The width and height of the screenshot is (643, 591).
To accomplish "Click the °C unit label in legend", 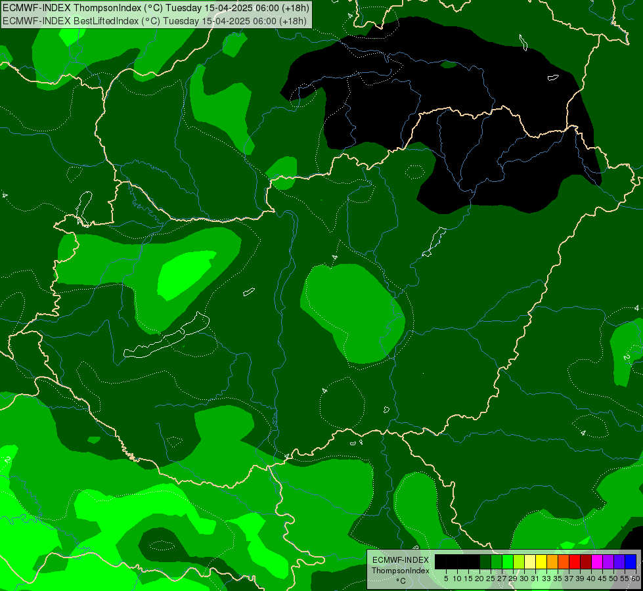I will 401,581.
